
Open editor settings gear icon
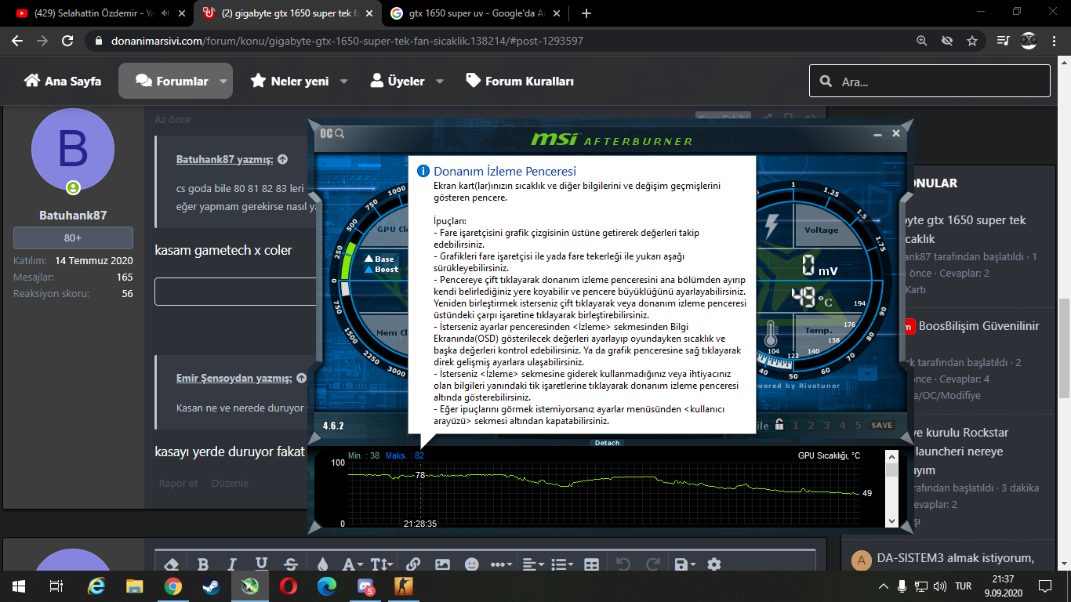(713, 564)
